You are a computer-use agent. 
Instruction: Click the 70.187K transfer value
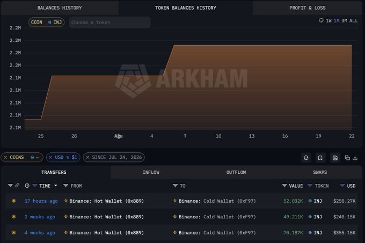click(x=293, y=233)
